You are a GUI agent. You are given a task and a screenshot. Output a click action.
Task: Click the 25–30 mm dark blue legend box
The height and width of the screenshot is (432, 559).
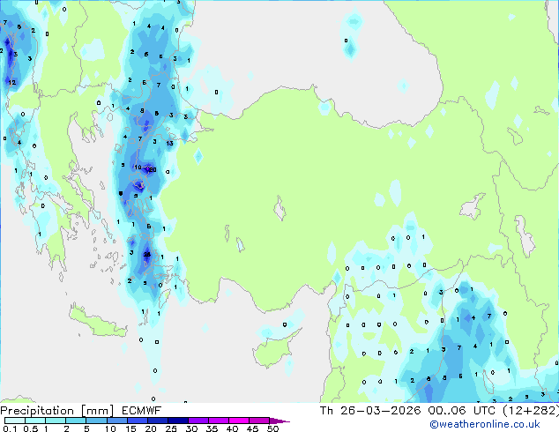coord(178,421)
